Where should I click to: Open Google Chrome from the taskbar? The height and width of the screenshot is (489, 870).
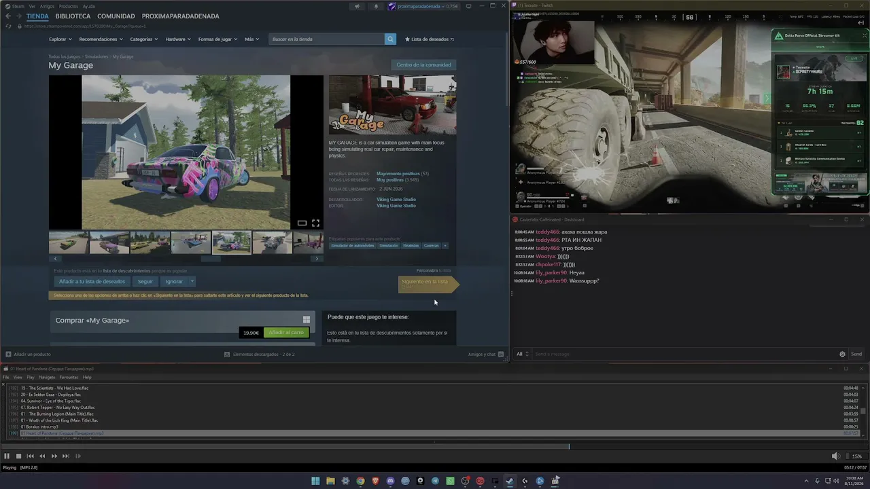click(x=360, y=481)
